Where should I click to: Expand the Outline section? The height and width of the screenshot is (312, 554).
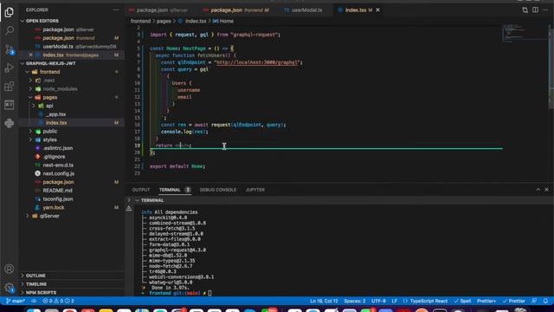coord(35,276)
